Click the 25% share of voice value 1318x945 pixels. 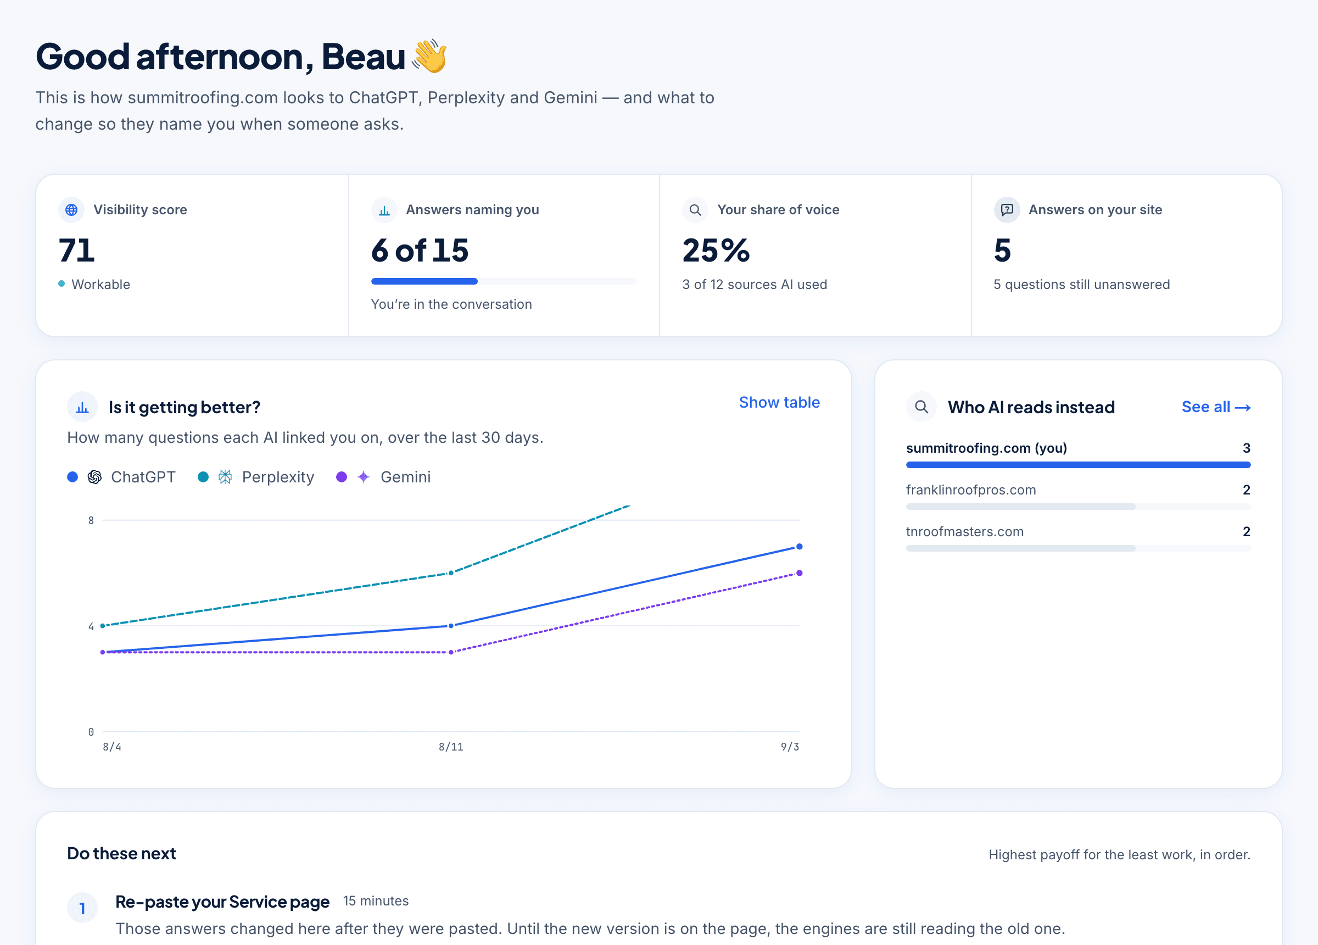click(x=716, y=251)
